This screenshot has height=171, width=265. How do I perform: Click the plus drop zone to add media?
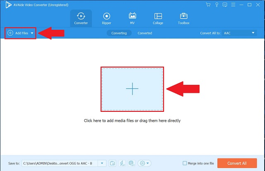tap(132, 89)
